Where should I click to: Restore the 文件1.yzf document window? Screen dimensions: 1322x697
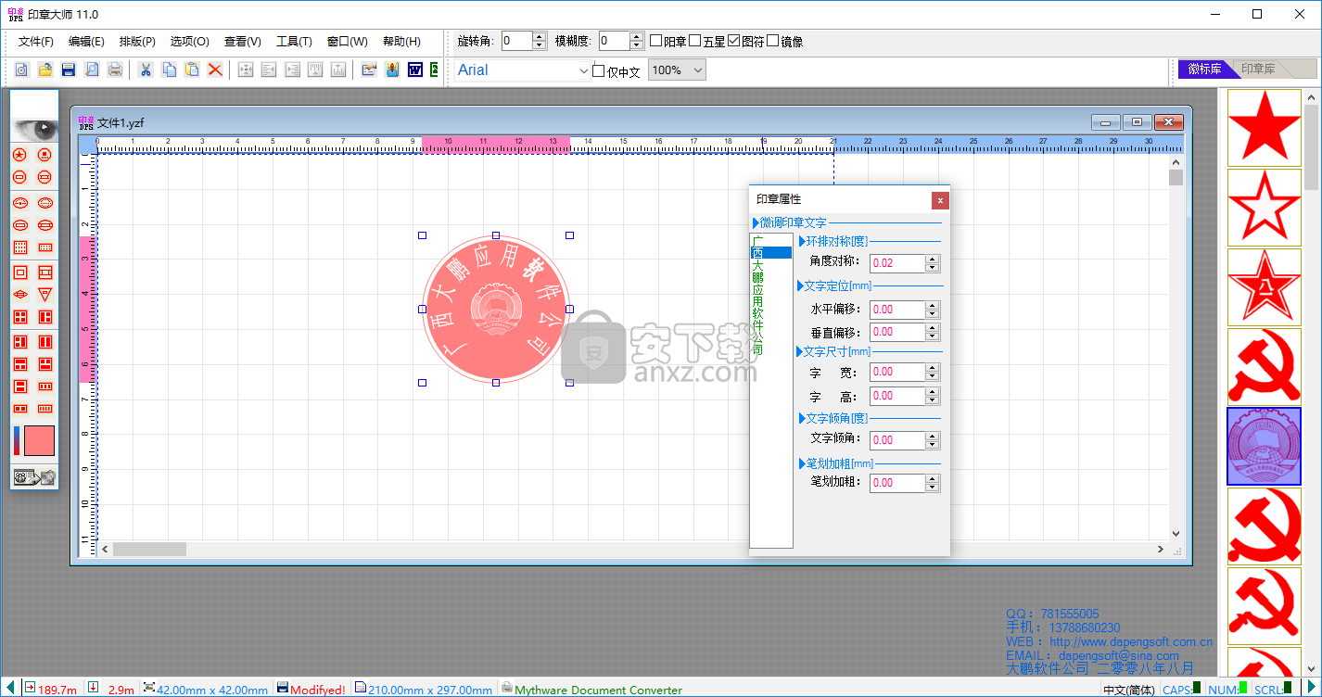[1137, 122]
